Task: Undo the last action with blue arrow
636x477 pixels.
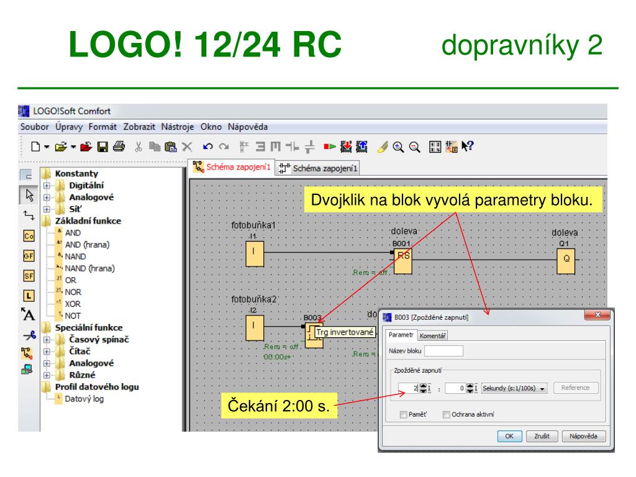Action: tap(207, 147)
